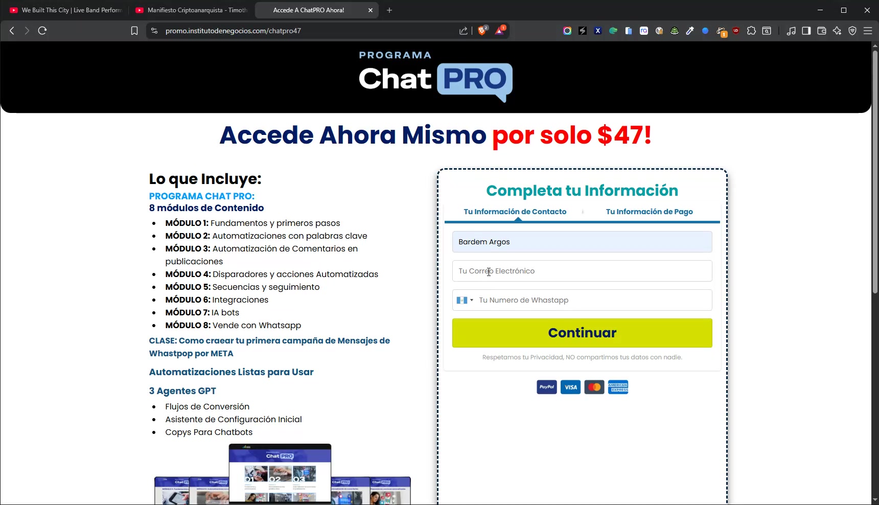Image resolution: width=879 pixels, height=505 pixels.
Task: Click the vertical page scrollbar thumb
Action: click(x=875, y=169)
